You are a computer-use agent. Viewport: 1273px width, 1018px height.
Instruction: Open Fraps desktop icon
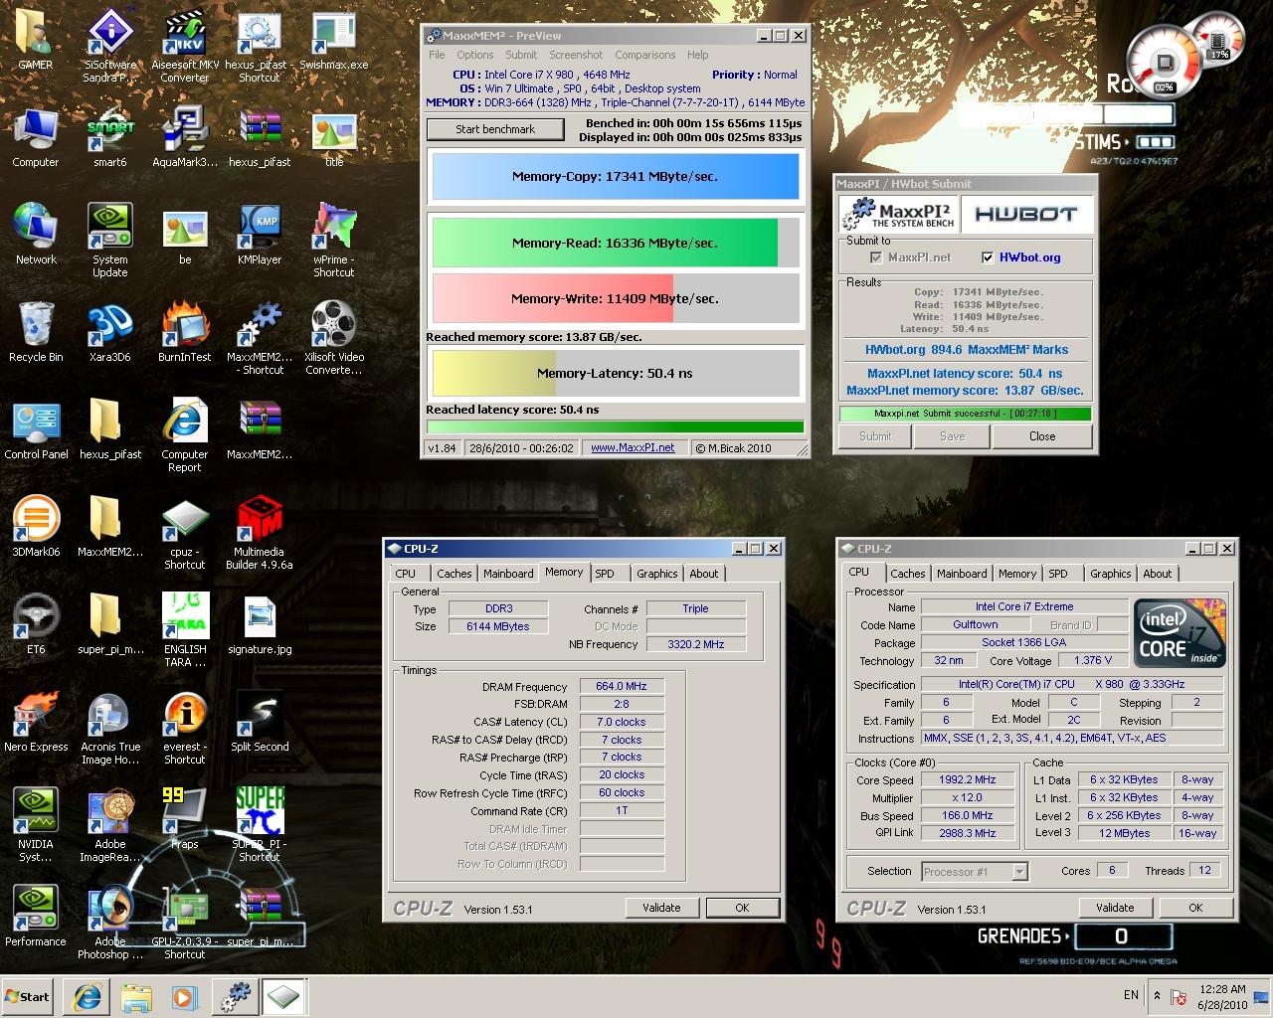click(x=185, y=819)
